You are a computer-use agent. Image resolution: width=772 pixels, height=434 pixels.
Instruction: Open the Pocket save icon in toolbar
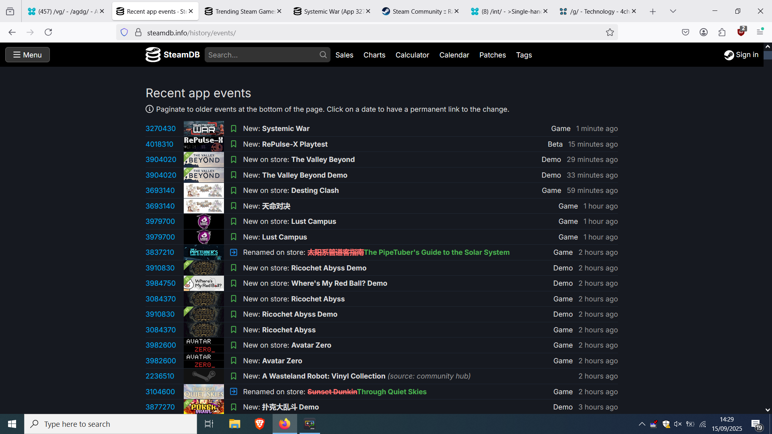tap(686, 32)
